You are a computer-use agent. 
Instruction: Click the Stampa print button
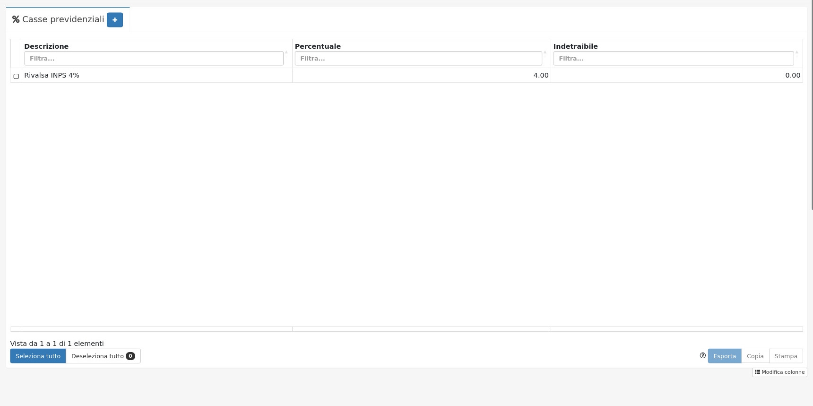[786, 356]
